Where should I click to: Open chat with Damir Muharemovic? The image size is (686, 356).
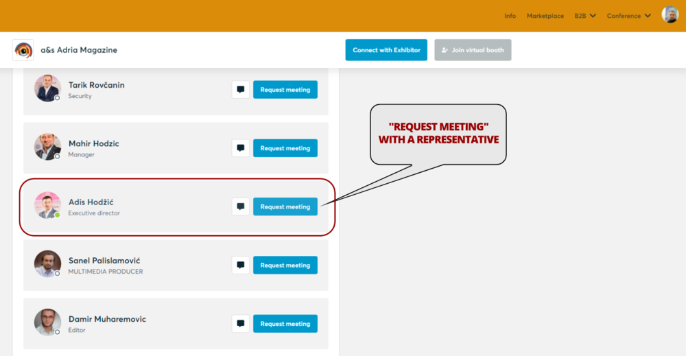(x=241, y=324)
